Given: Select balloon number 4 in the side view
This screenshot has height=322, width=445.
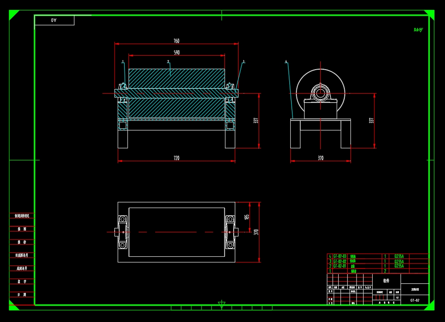Looking at the screenshot, I should tap(286, 61).
